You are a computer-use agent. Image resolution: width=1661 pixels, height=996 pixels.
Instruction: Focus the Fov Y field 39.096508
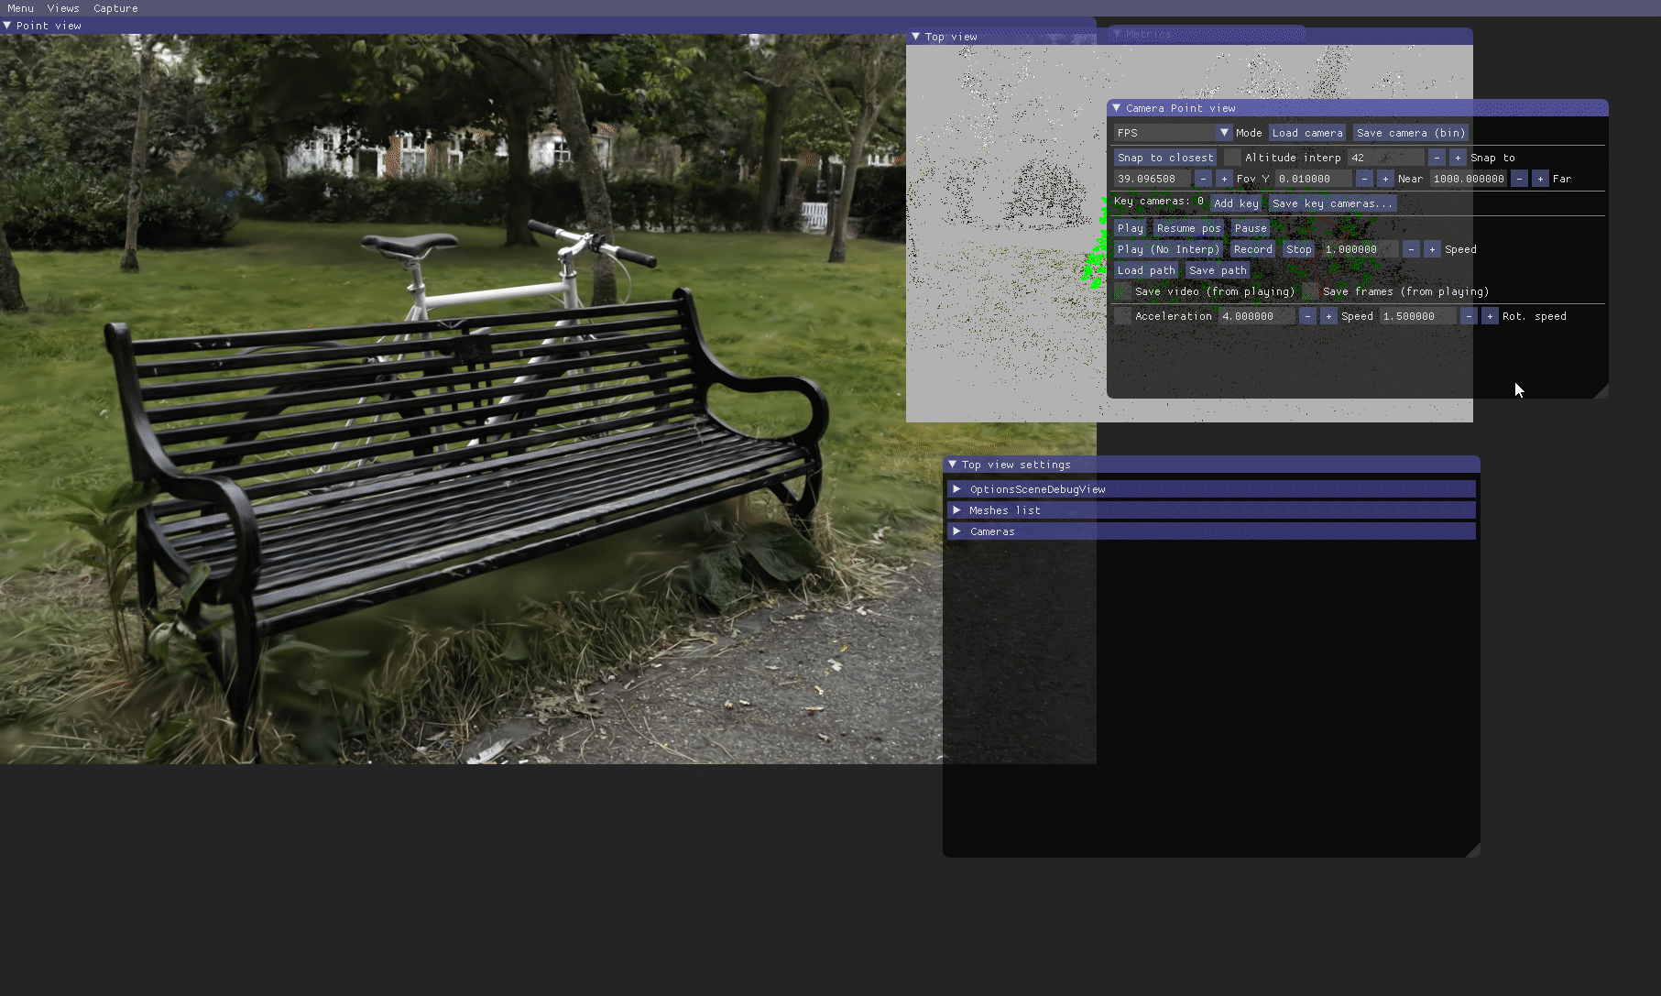(1153, 179)
